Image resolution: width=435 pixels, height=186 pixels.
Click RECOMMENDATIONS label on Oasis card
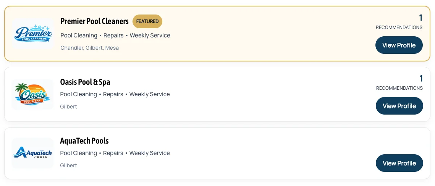(x=399, y=88)
